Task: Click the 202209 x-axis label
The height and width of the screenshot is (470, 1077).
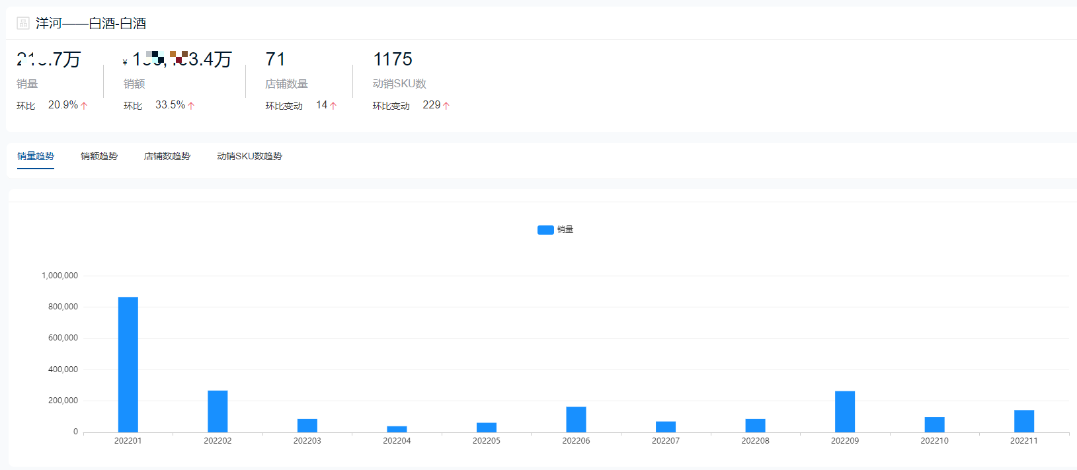Action: pyautogui.click(x=845, y=441)
